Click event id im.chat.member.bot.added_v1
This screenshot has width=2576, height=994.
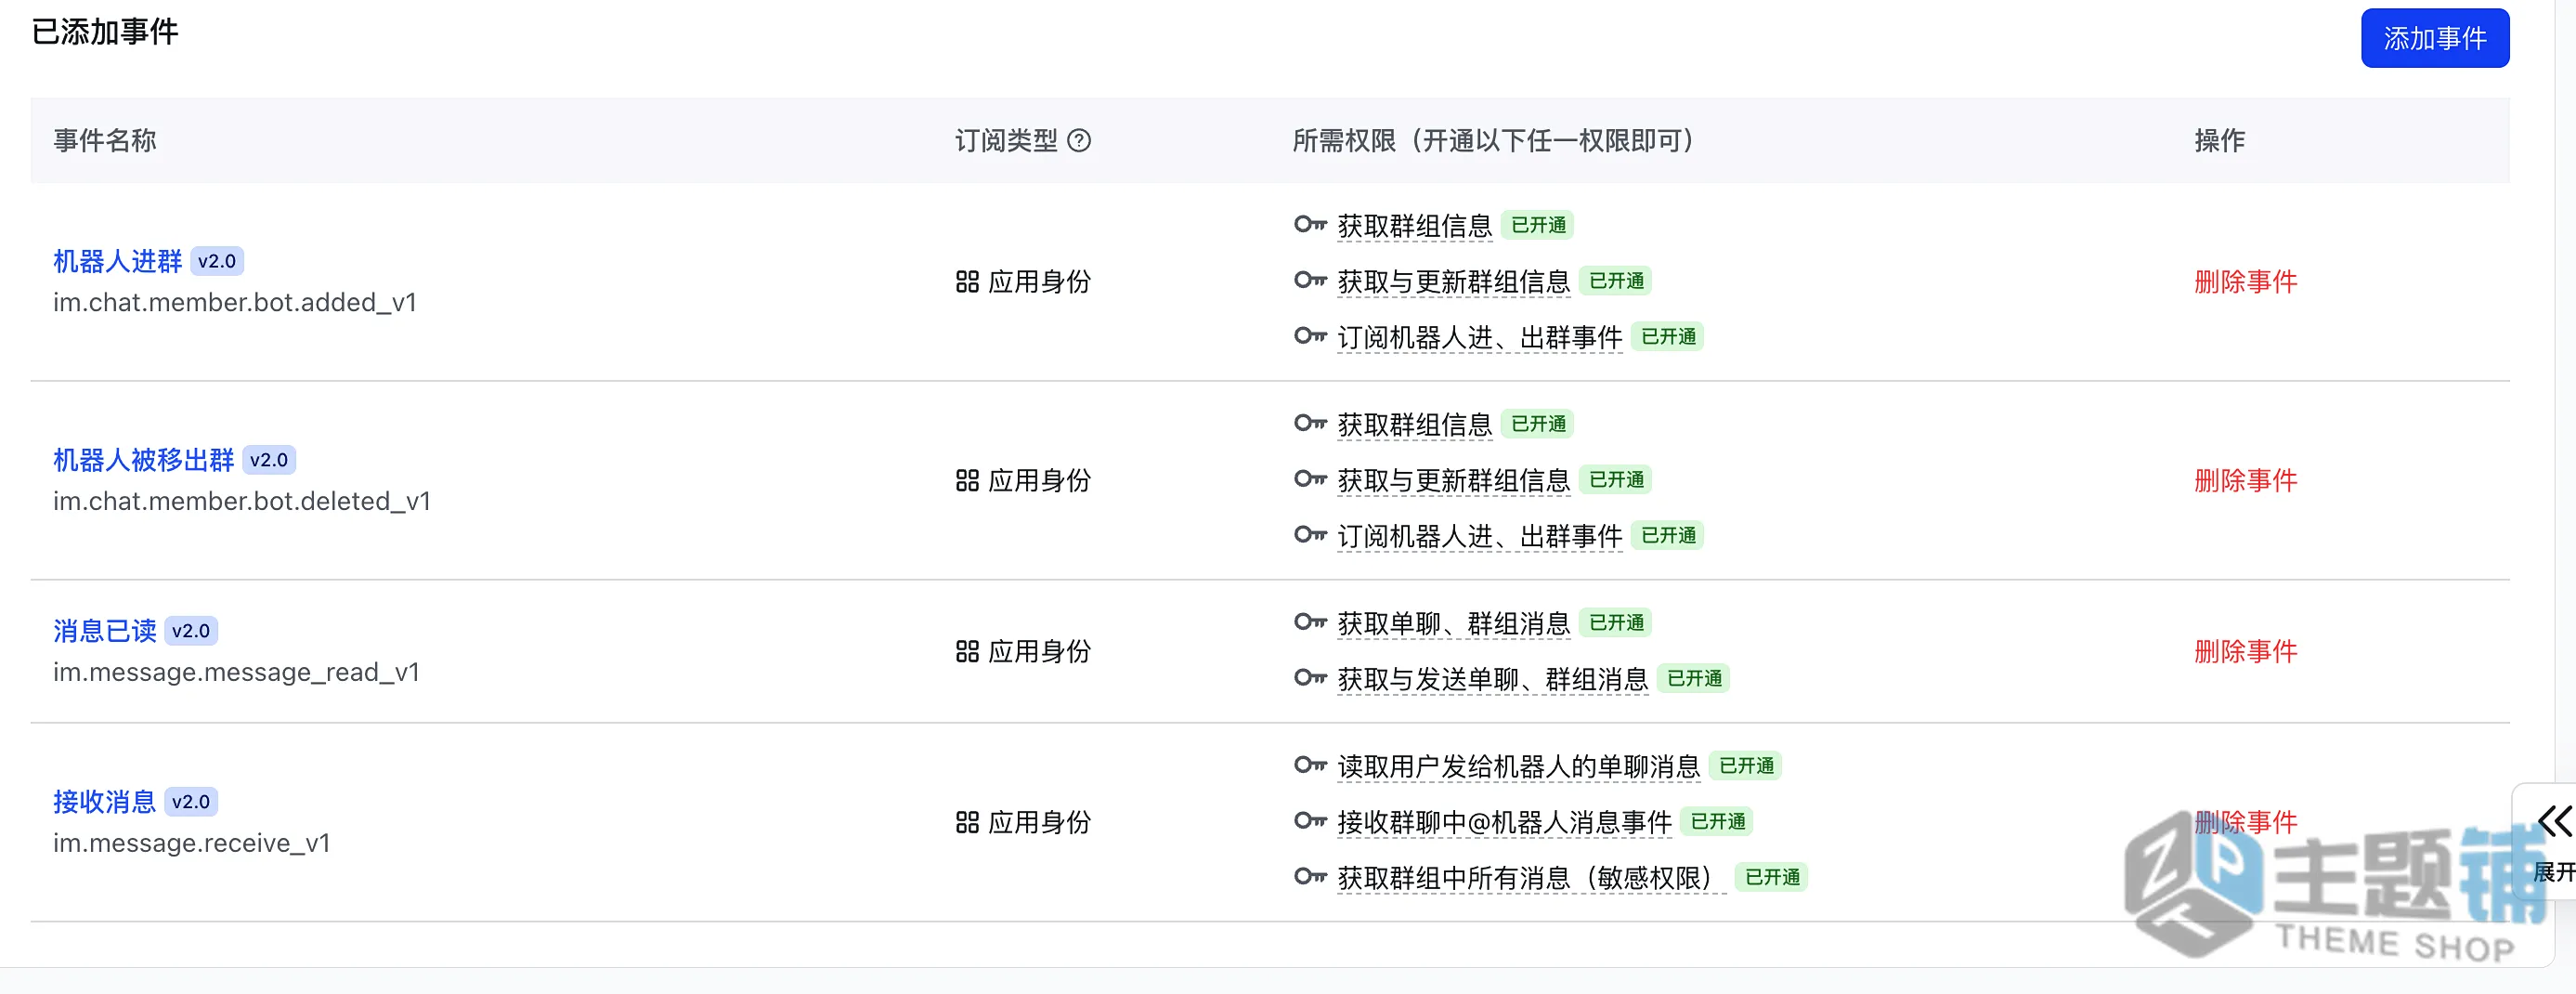(x=235, y=303)
